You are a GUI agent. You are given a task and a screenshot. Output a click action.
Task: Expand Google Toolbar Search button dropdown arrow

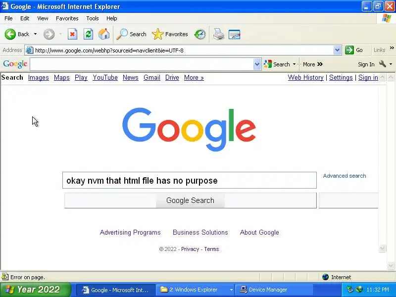[x=294, y=64]
